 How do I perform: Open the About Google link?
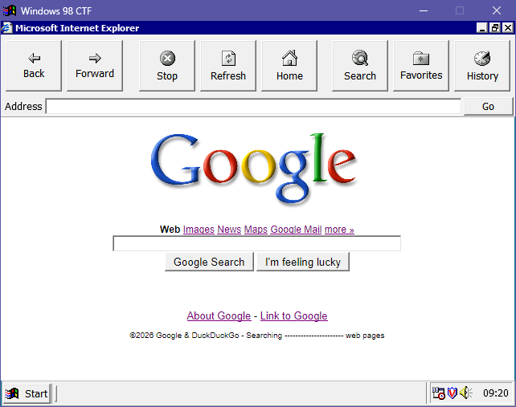219,315
